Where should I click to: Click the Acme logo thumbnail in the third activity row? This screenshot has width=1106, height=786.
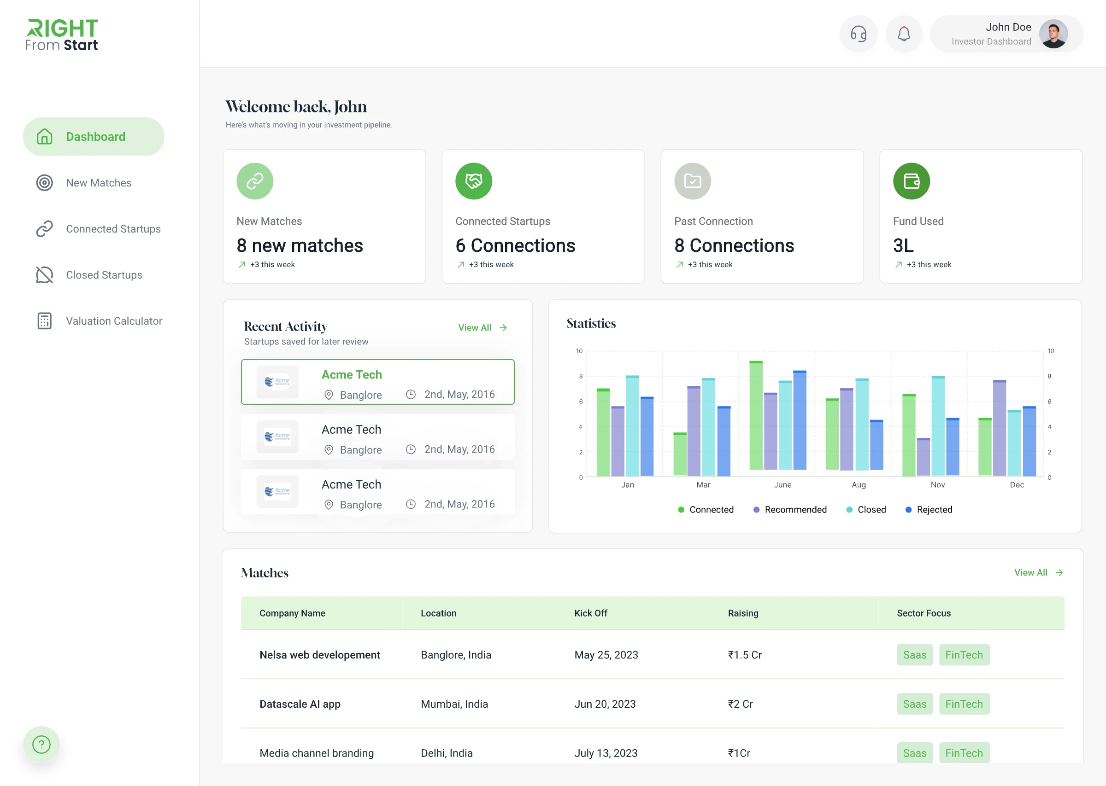[x=277, y=491]
